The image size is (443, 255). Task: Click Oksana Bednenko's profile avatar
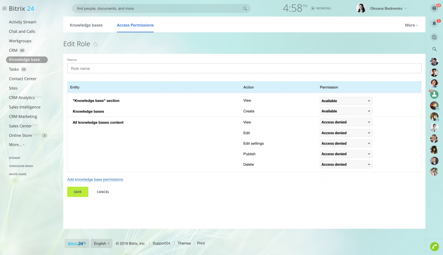point(361,8)
